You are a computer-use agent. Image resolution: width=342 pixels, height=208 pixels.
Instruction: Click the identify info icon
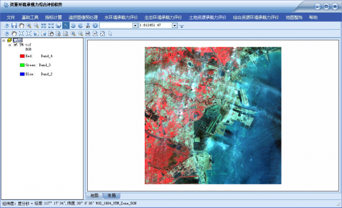(x=95, y=26)
